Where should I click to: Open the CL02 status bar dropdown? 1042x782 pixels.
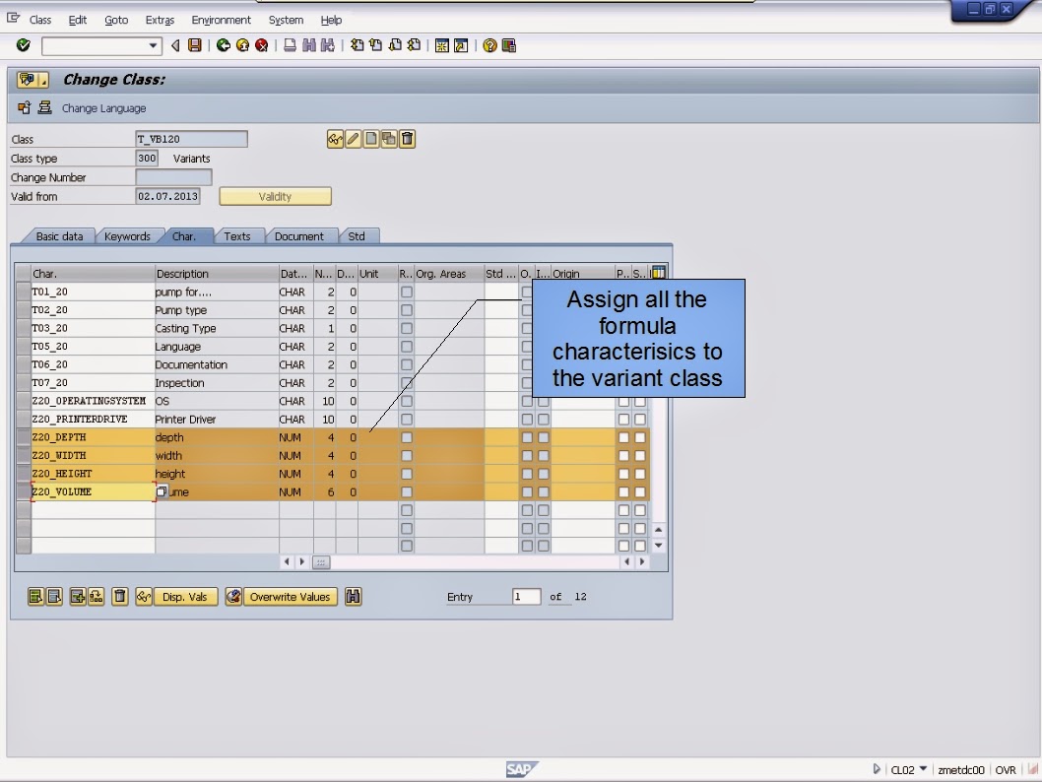pyautogui.click(x=924, y=769)
